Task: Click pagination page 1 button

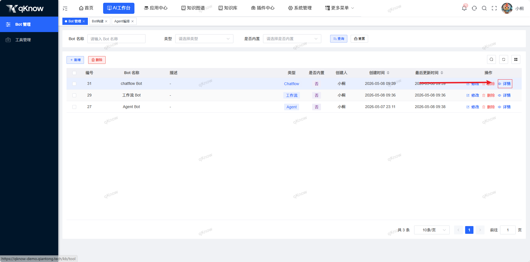Action: tap(469, 230)
